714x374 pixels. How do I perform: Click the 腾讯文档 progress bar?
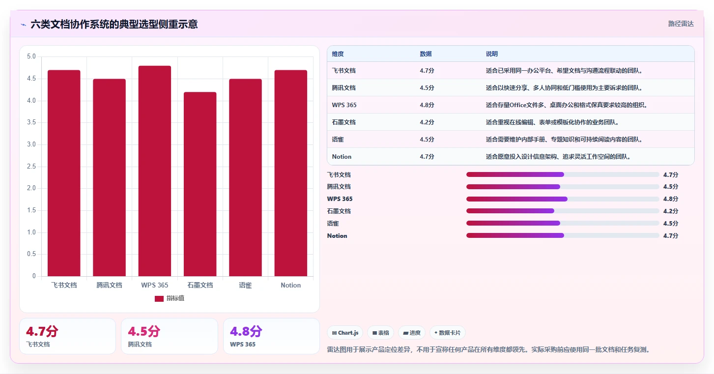pyautogui.click(x=563, y=187)
